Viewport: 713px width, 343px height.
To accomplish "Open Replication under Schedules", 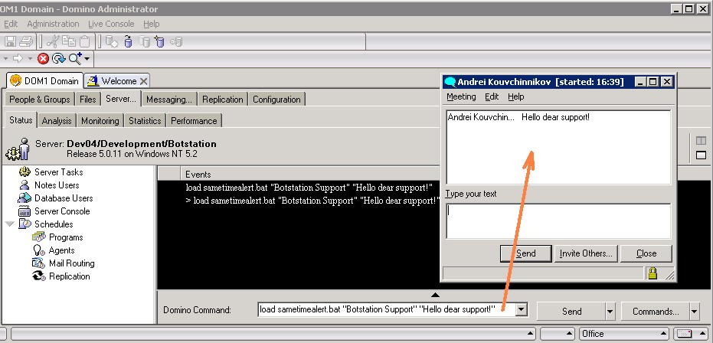I will pyautogui.click(x=70, y=276).
